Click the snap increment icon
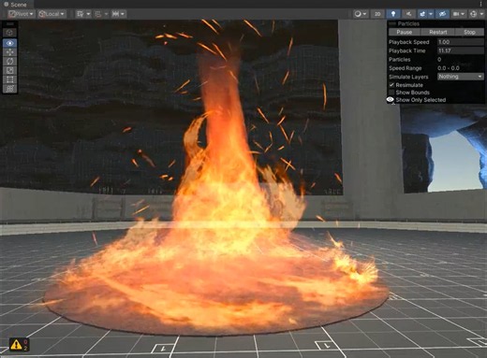Screen dimensions: 487x358 click(98, 14)
